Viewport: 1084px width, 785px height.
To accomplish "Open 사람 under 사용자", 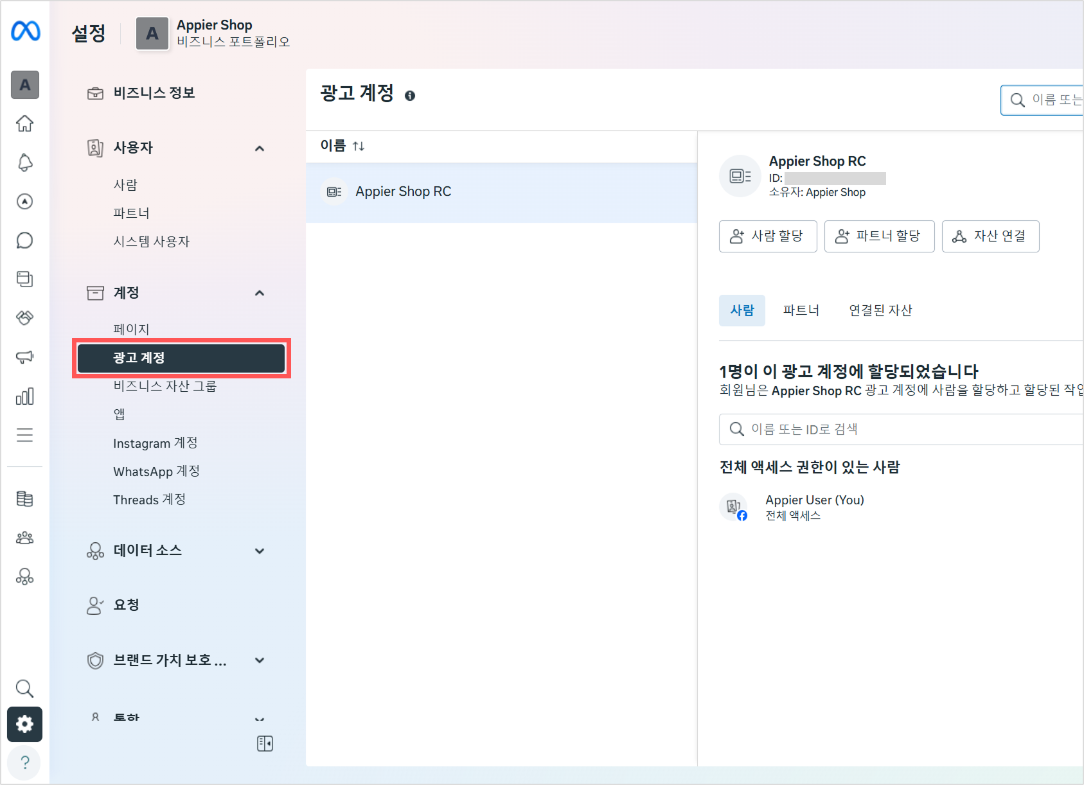I will pyautogui.click(x=125, y=185).
